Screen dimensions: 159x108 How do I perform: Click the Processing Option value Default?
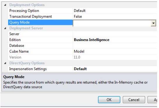(x=80, y=11)
